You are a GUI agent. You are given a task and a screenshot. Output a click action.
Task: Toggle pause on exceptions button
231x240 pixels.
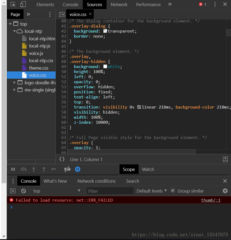point(77,169)
